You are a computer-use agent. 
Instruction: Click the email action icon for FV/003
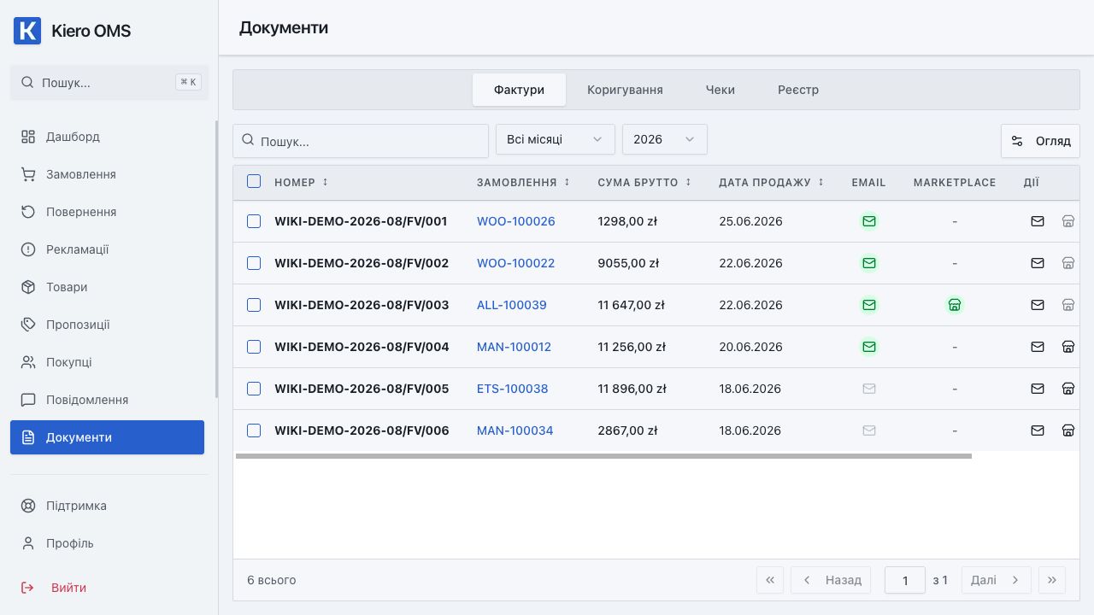point(1038,305)
